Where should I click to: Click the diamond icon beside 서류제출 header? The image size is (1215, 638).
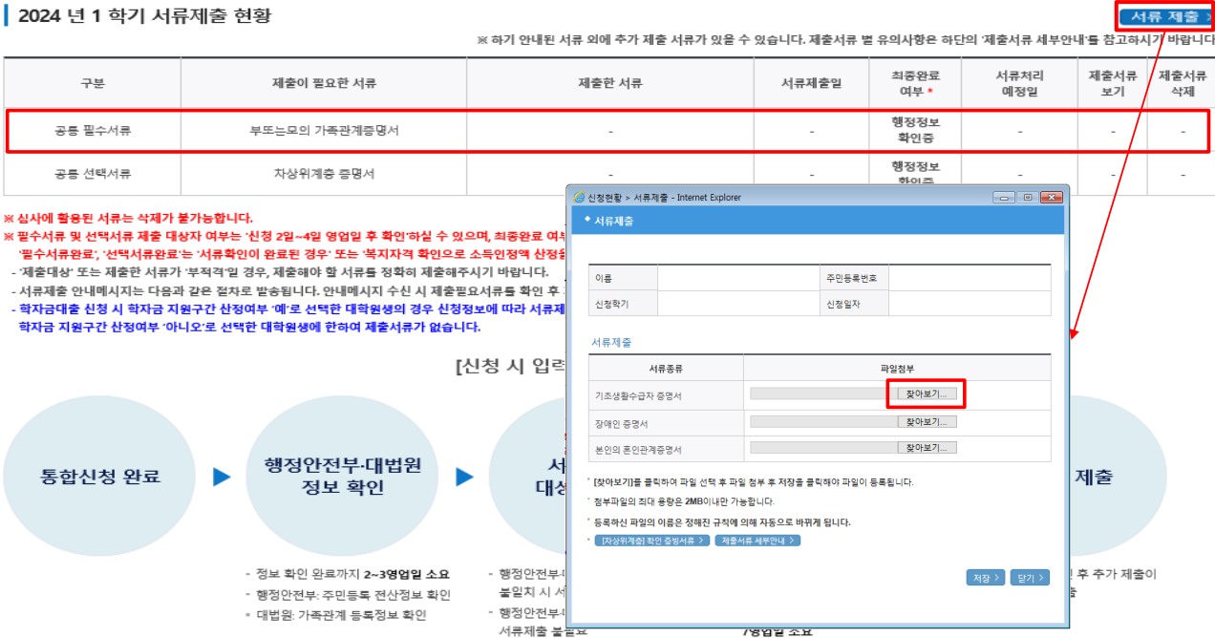pyautogui.click(x=586, y=217)
